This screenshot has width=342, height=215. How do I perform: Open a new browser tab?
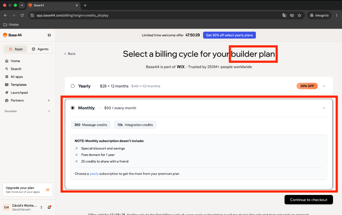tap(85, 5)
